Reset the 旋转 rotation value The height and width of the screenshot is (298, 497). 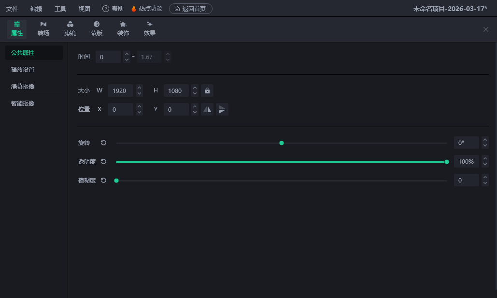[x=103, y=143]
